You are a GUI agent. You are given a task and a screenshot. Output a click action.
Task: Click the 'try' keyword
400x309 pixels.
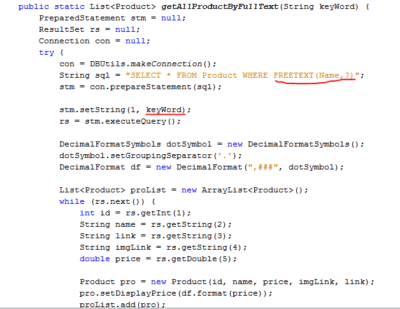click(x=46, y=53)
